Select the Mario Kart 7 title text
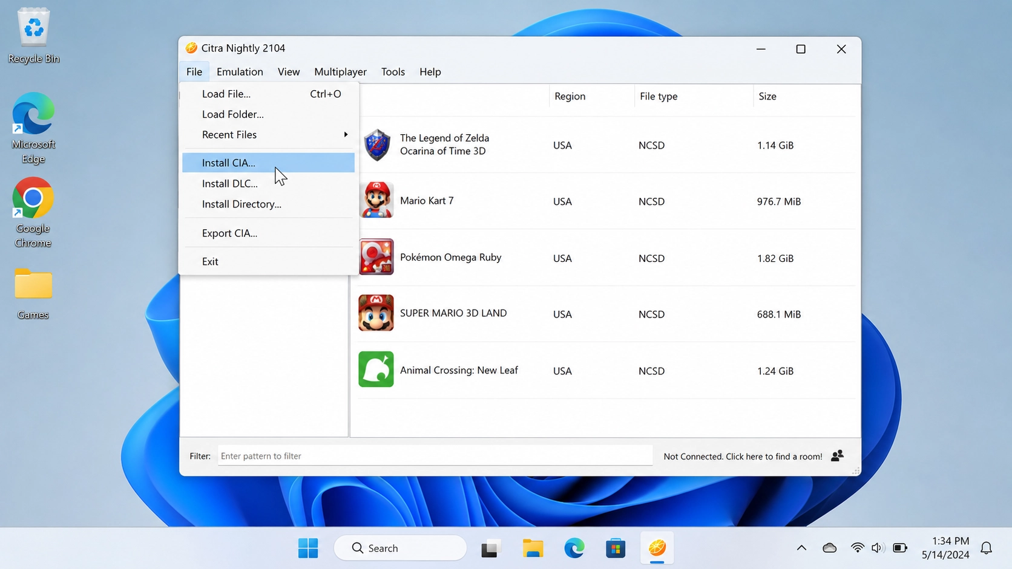The image size is (1012, 569). 427,201
